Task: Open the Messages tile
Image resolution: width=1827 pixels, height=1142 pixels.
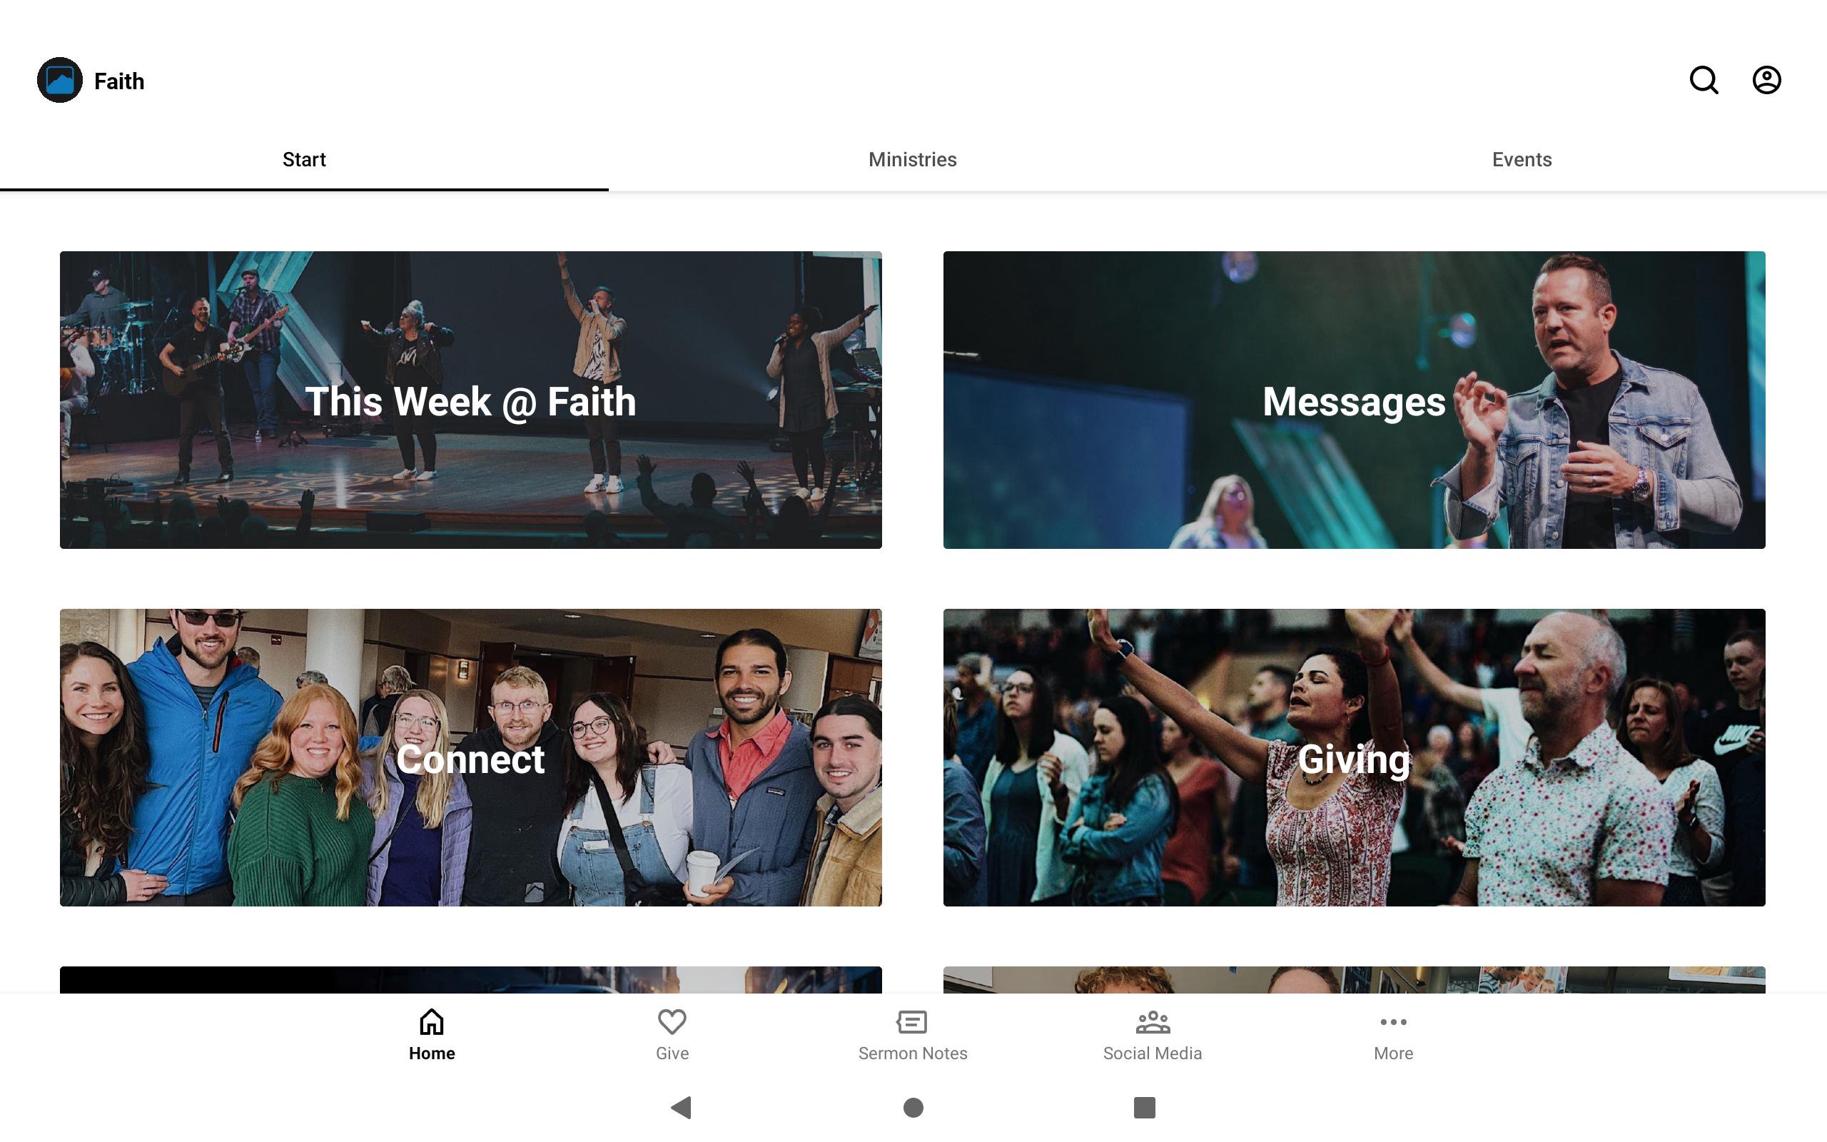Action: [1354, 400]
